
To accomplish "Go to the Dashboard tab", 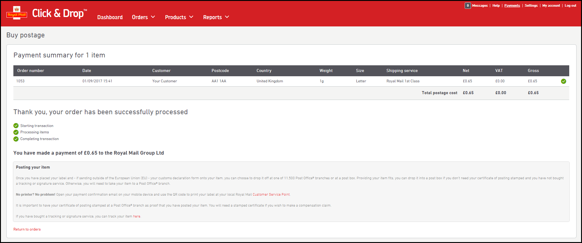I will 110,17.
